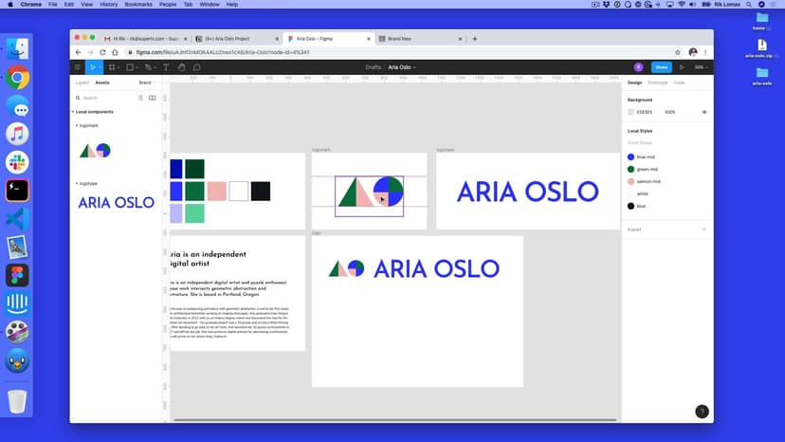785x442 pixels.
Task: Click the Present play button
Action: click(x=682, y=67)
